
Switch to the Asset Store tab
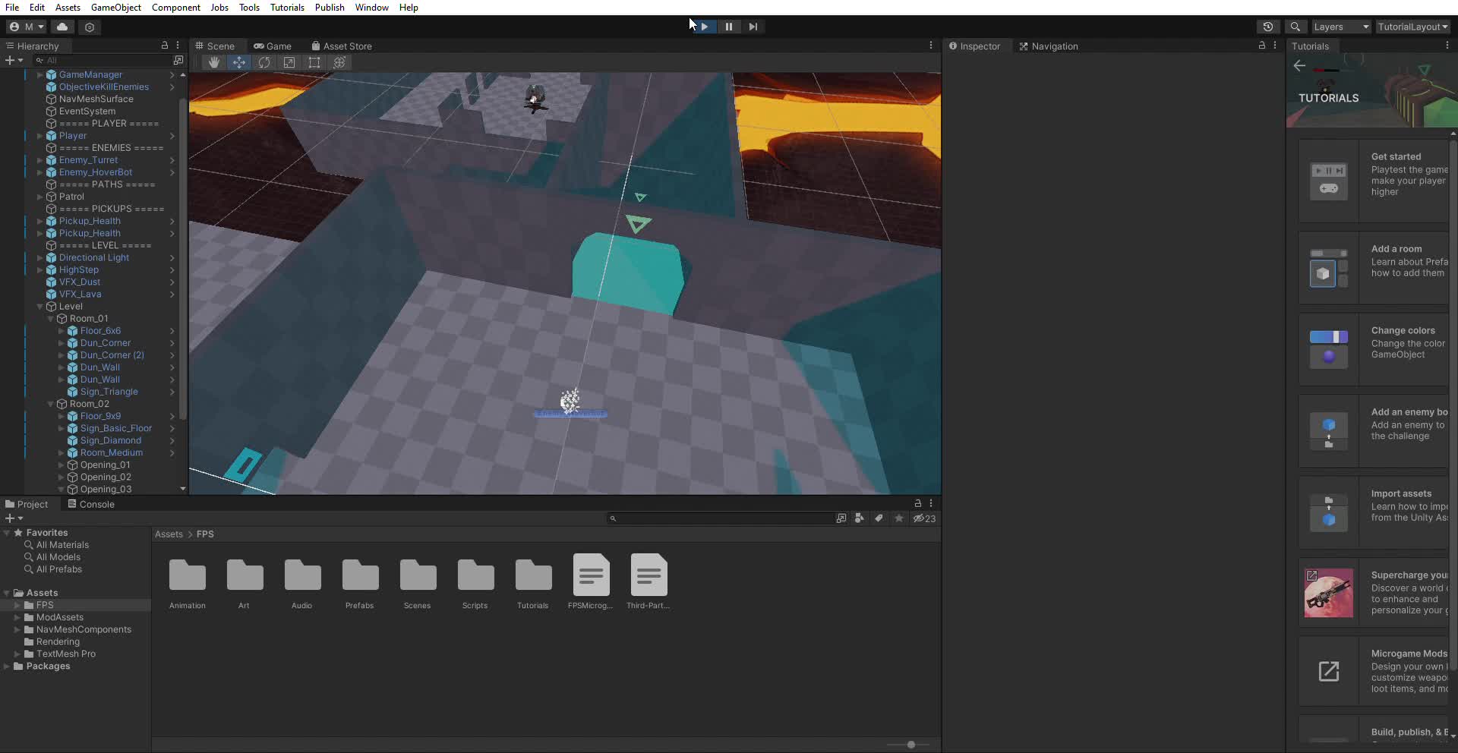coord(342,46)
